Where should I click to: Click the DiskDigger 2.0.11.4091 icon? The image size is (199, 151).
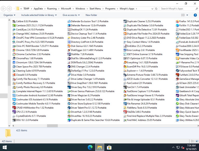click(x=69, y=50)
